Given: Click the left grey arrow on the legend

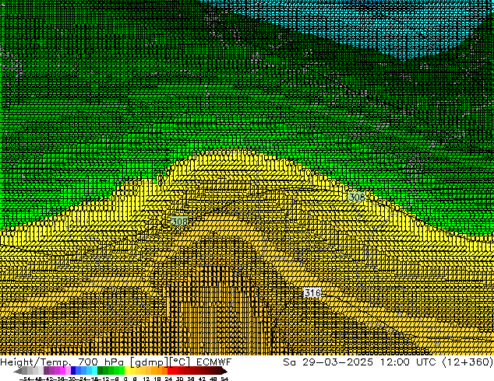Looking at the screenshot, I should (x=18, y=371).
